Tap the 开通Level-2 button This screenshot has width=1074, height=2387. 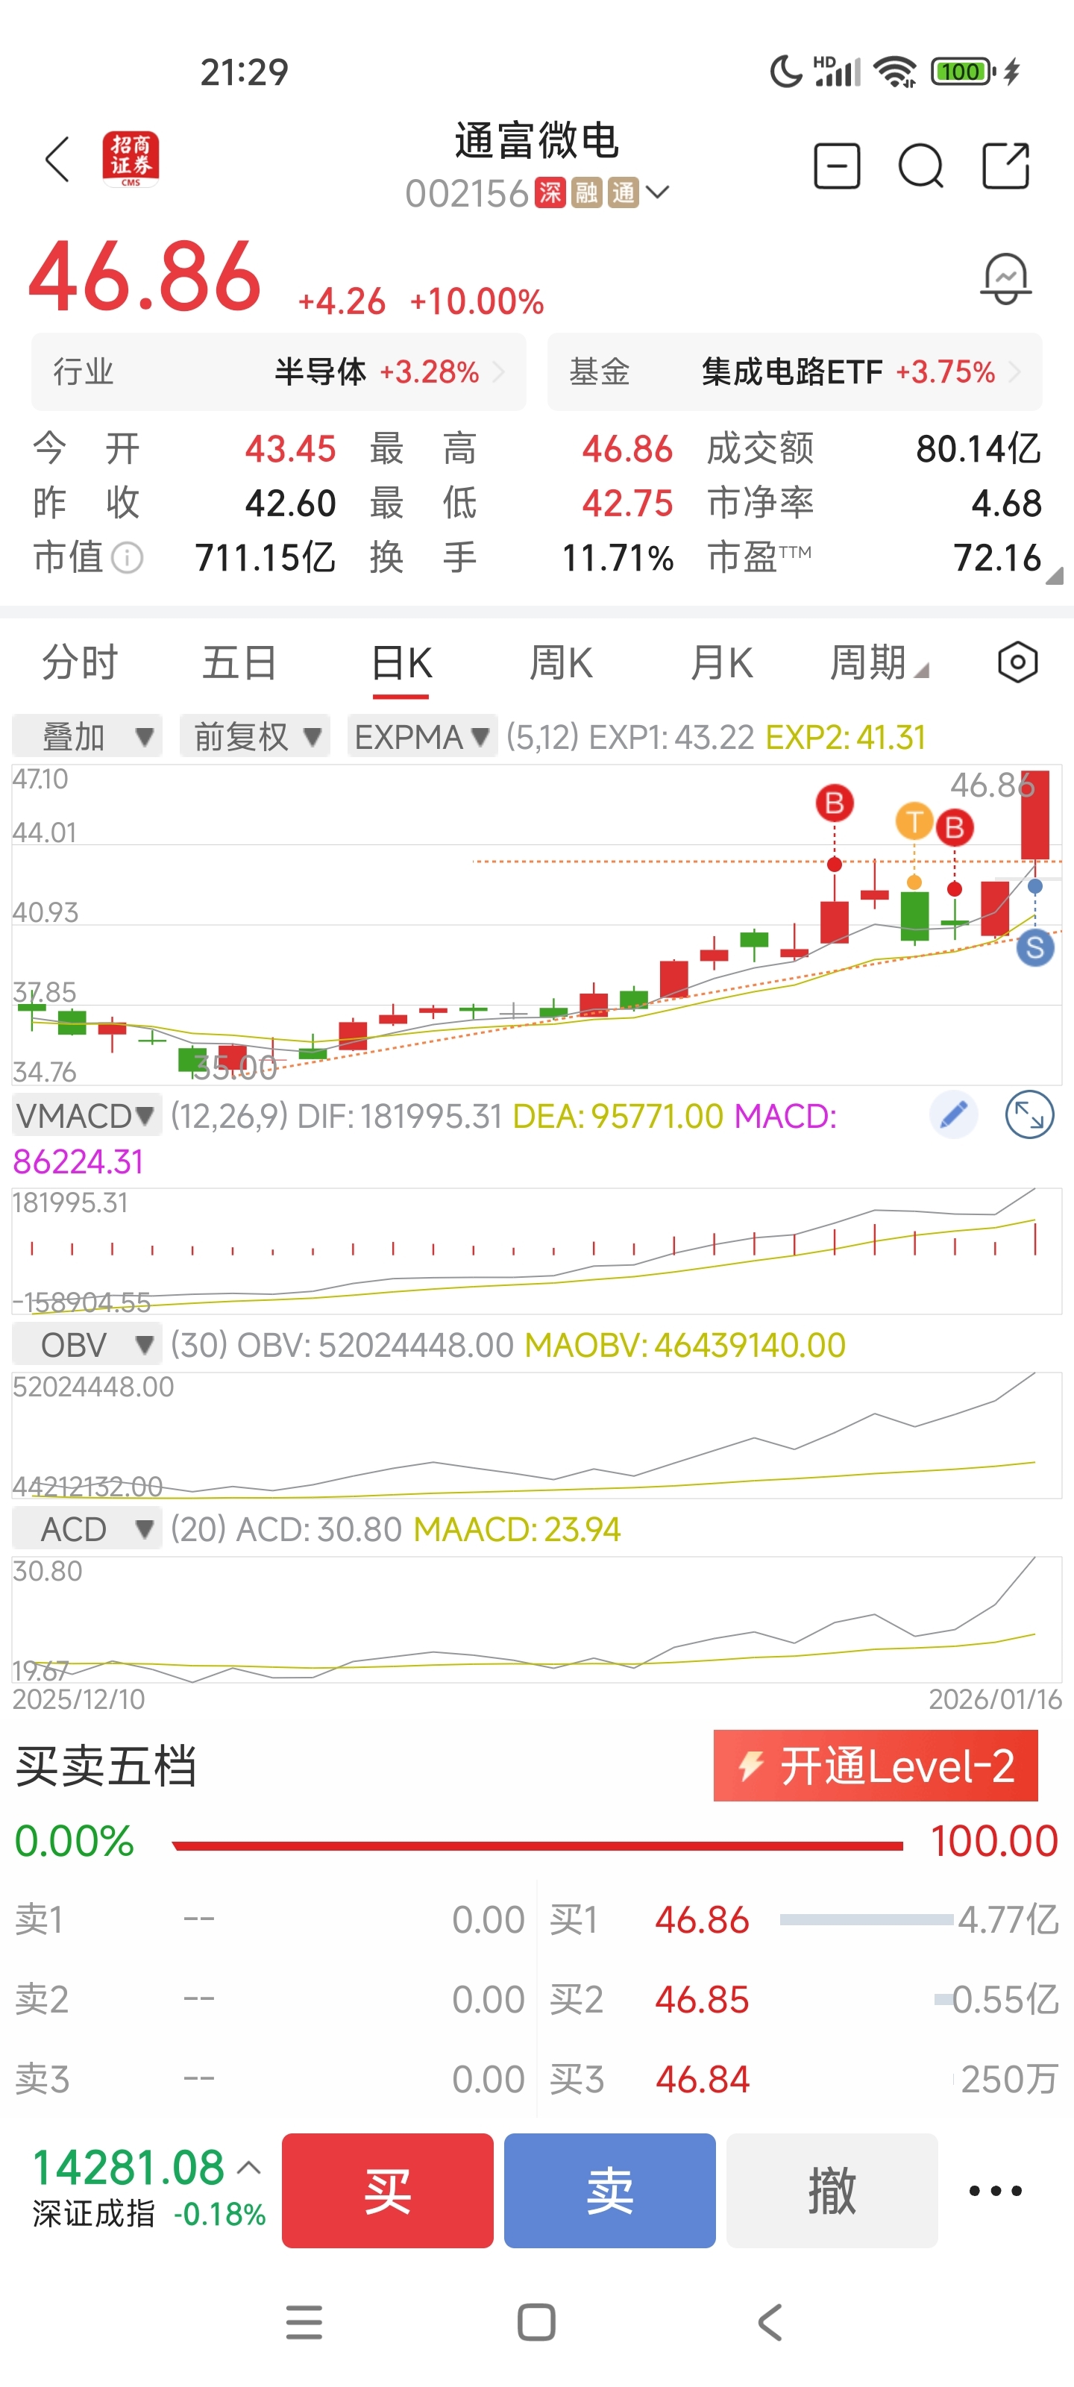point(876,1765)
